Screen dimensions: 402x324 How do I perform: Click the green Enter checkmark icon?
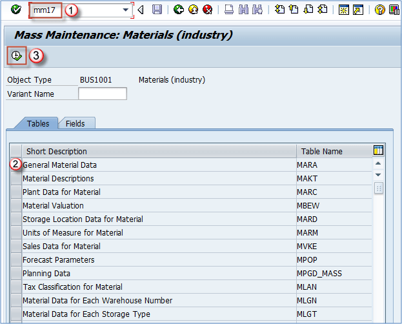(15, 10)
